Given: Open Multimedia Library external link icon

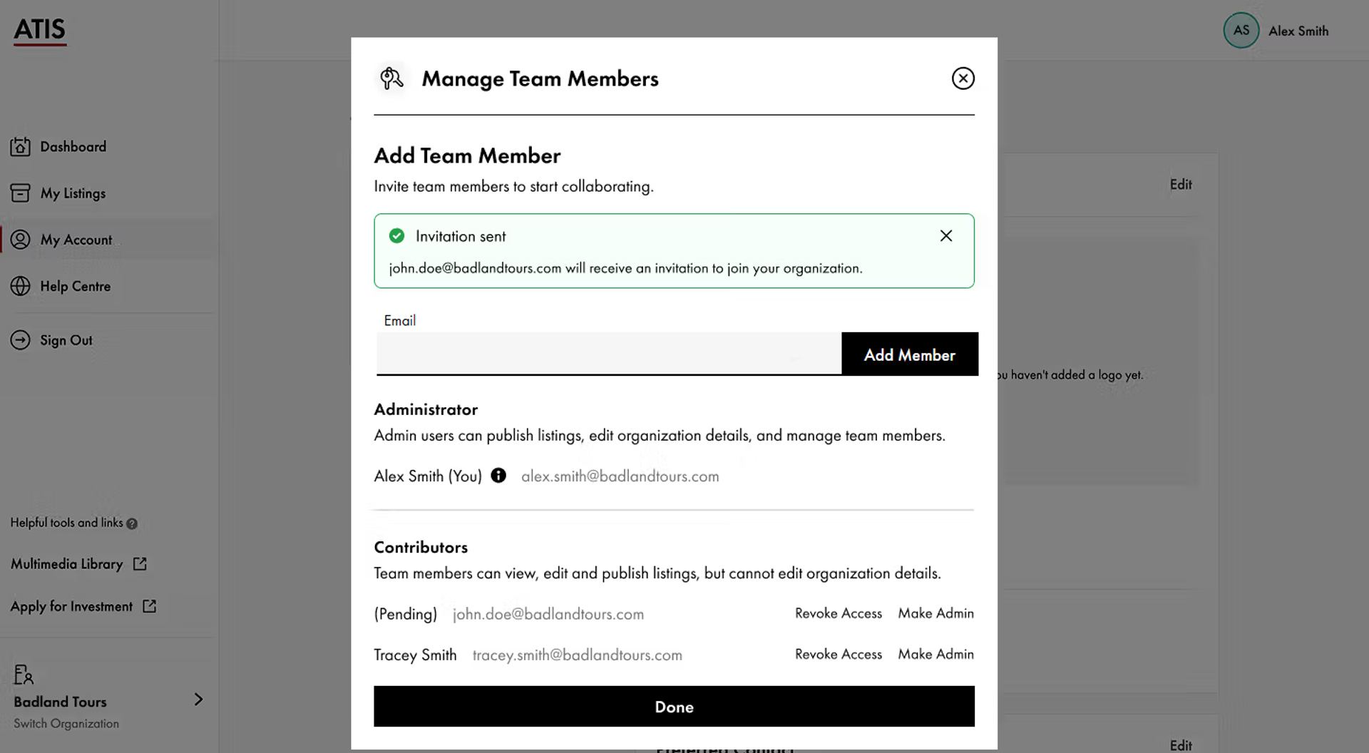Looking at the screenshot, I should pos(140,564).
